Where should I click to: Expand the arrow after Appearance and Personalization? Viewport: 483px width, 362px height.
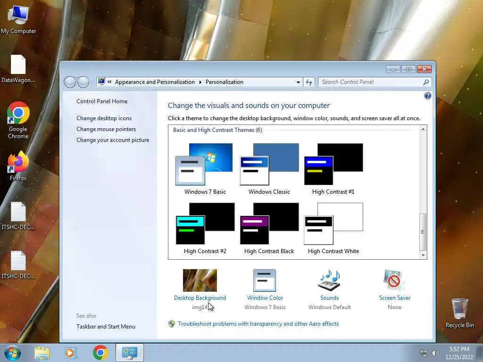[x=200, y=82]
